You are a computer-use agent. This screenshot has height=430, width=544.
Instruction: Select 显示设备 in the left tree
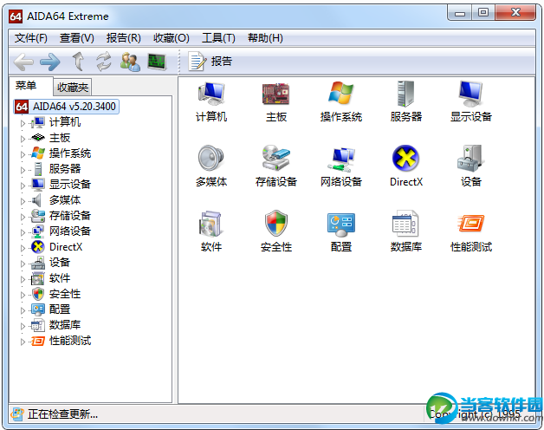(70, 184)
